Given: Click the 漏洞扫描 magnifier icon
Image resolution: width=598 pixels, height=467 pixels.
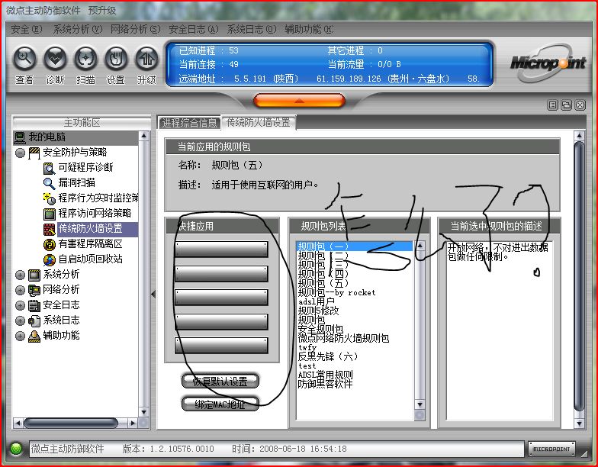Looking at the screenshot, I should 49,183.
